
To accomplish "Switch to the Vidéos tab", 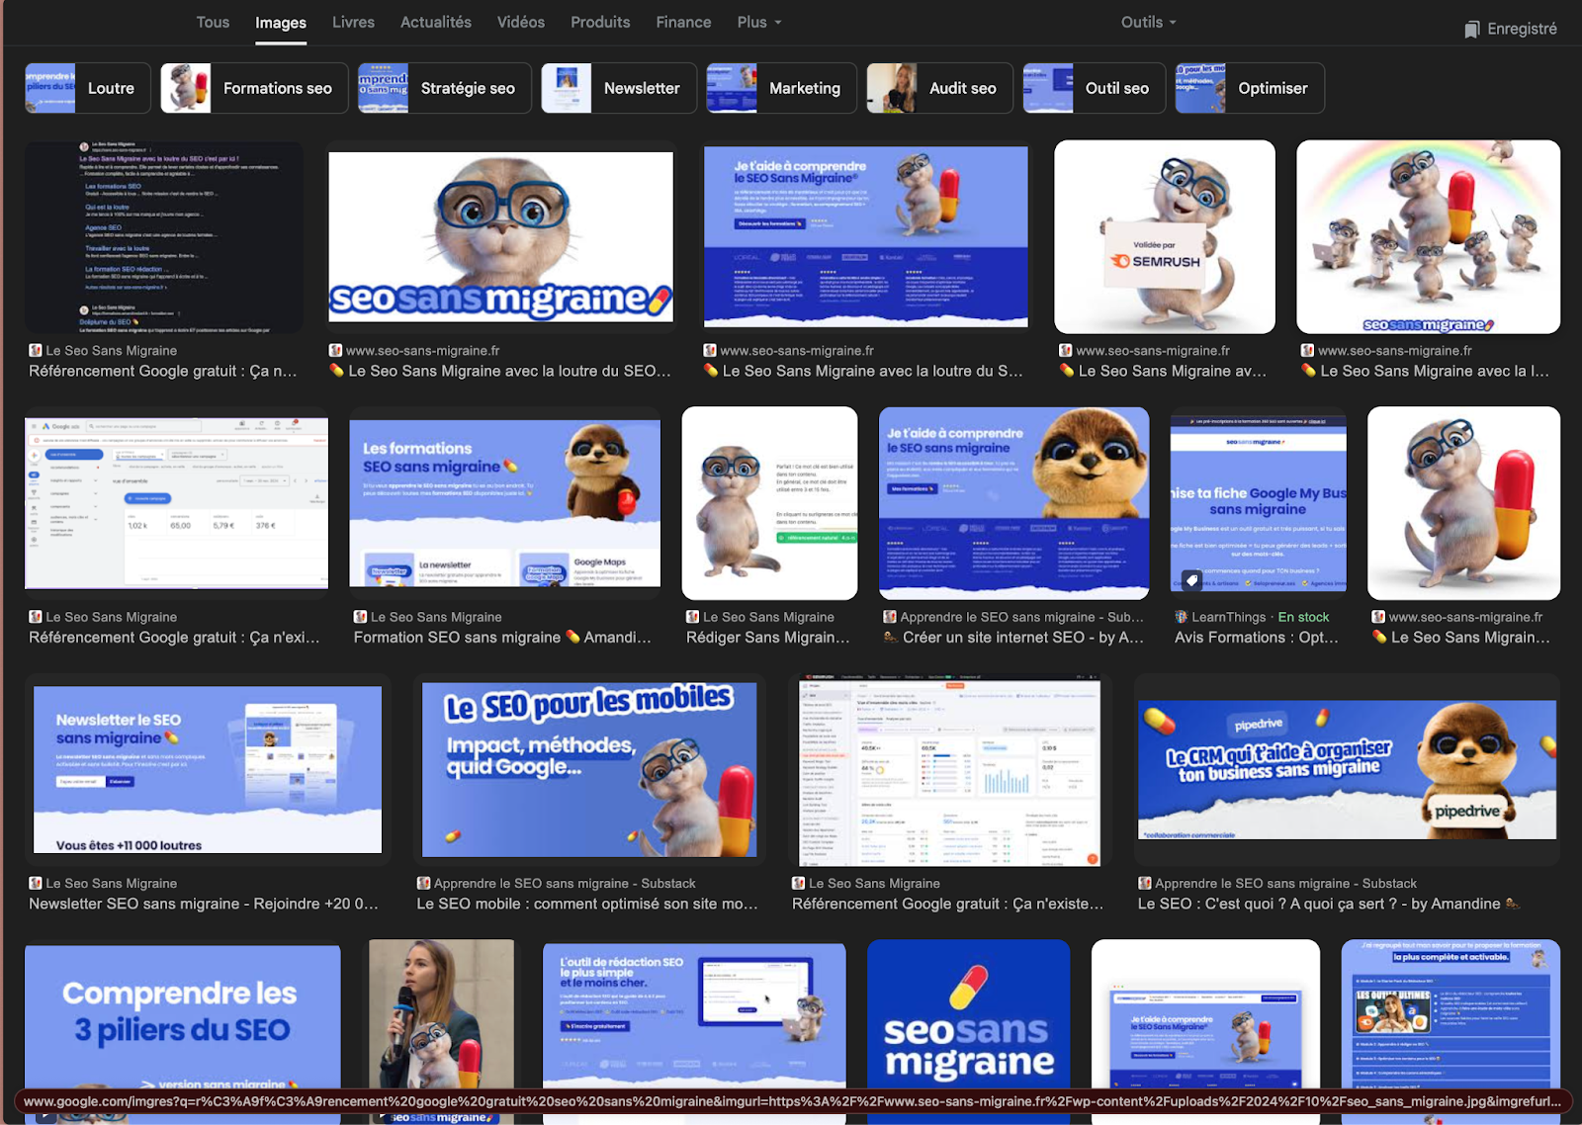I will click(x=521, y=22).
